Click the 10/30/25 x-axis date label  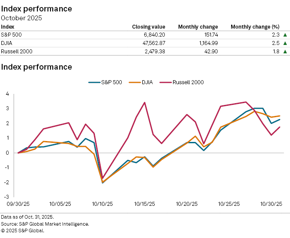tap(271, 204)
